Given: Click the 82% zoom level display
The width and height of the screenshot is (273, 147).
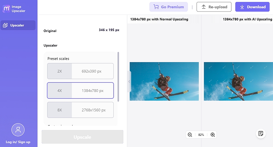Looking at the screenshot, I should [201, 135].
